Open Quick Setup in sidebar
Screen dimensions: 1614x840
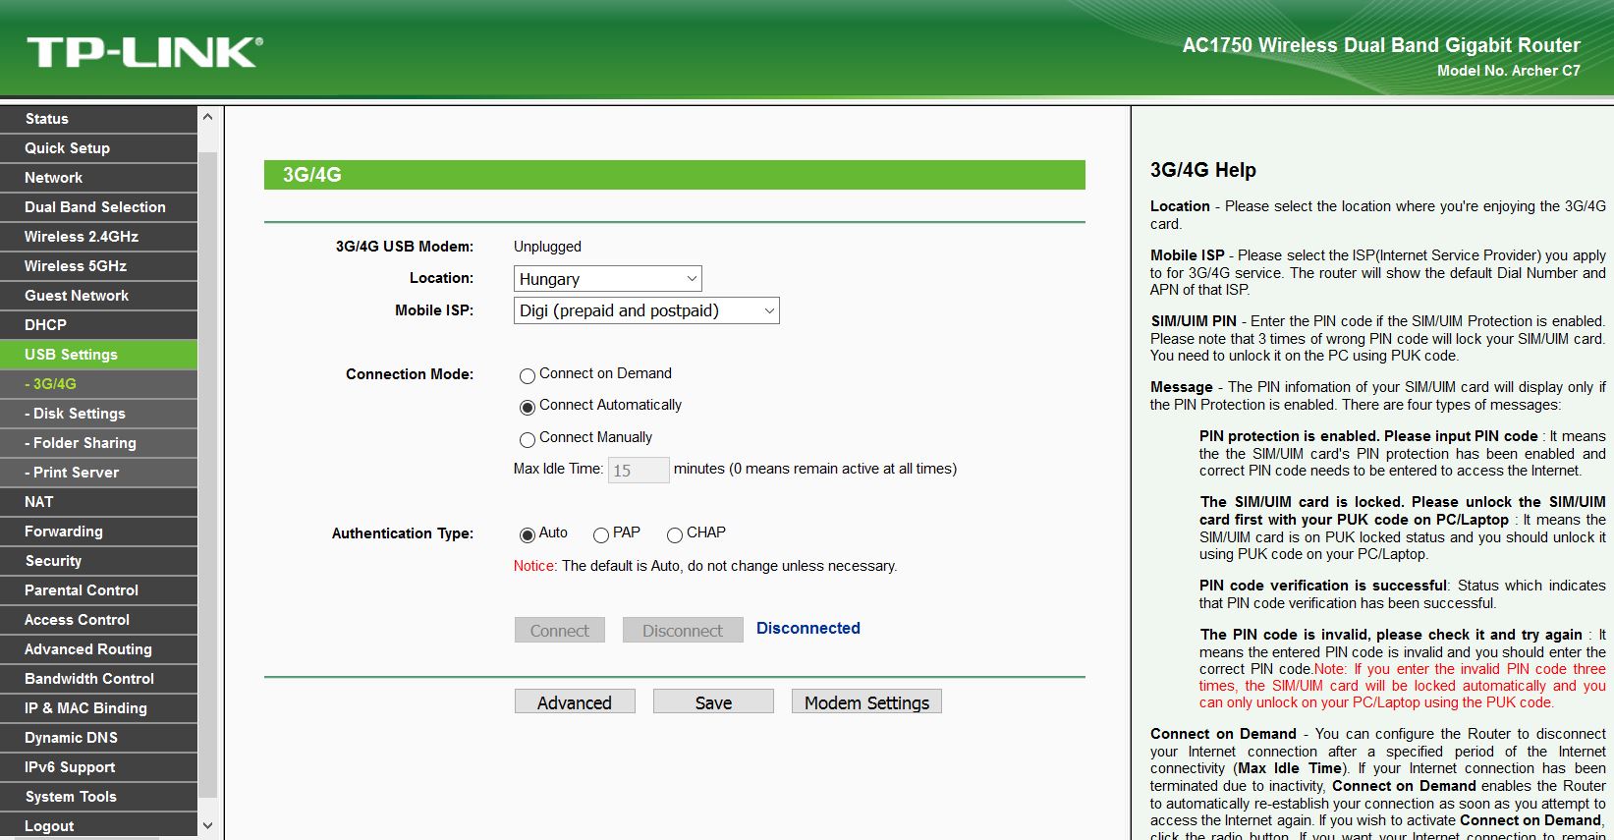tap(98, 148)
